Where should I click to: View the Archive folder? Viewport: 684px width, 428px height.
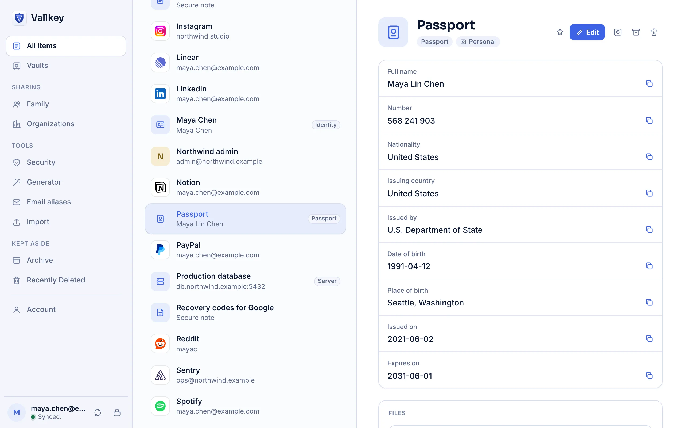point(66,261)
